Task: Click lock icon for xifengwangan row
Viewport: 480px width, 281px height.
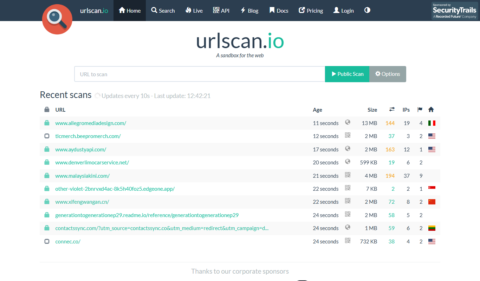Action: 47,202
